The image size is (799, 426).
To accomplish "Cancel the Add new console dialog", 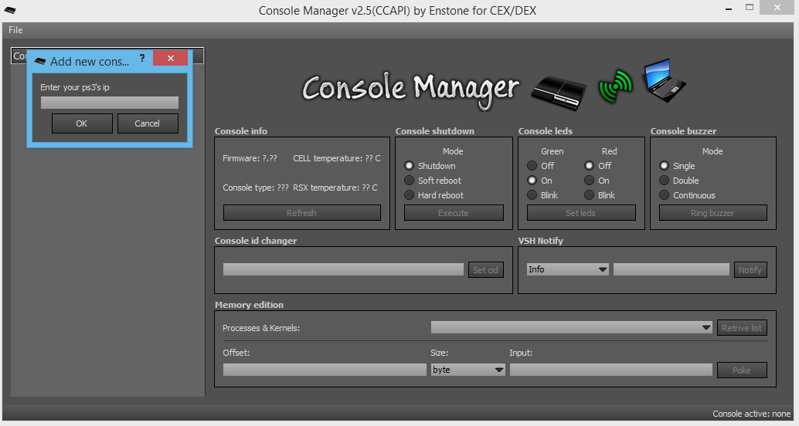I will [148, 123].
